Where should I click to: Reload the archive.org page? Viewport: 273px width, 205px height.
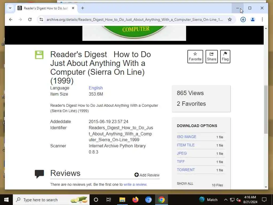(30, 19)
